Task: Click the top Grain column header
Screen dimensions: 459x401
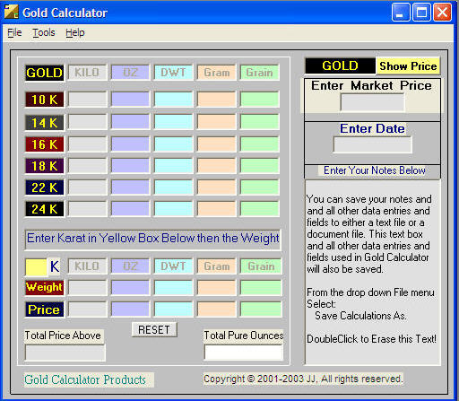Action: (x=259, y=73)
